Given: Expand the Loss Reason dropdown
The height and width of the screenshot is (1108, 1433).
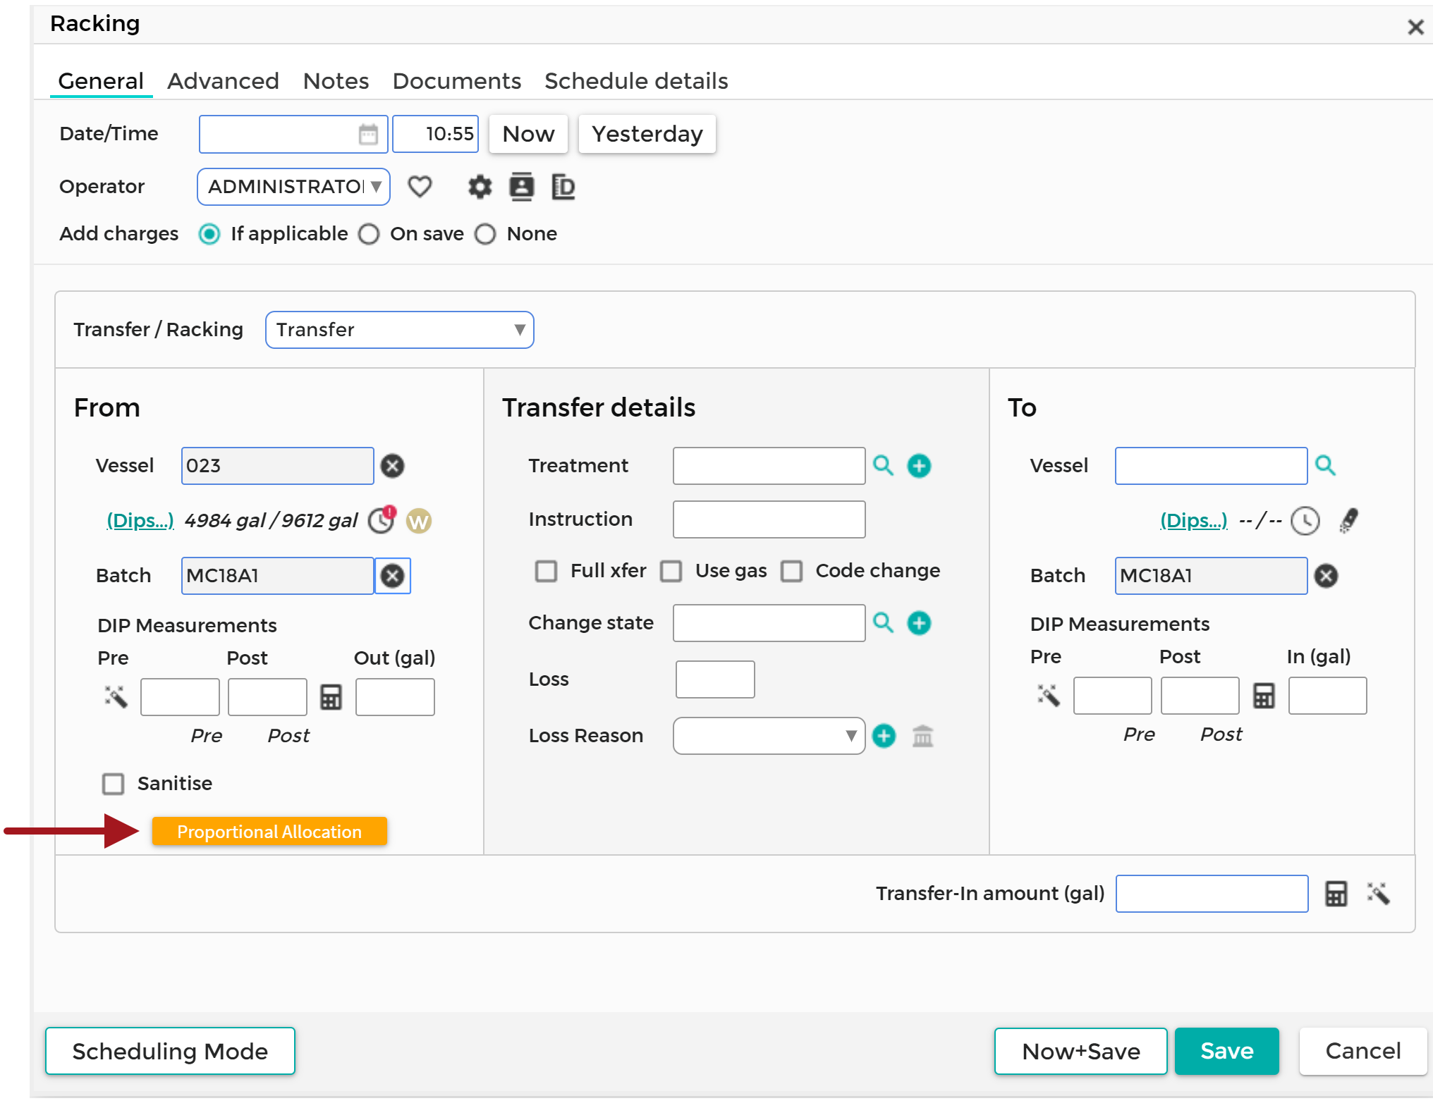Looking at the screenshot, I should coord(769,736).
